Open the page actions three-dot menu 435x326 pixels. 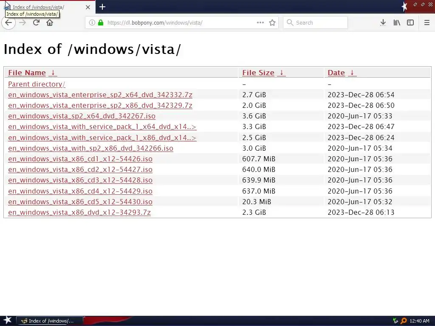click(260, 23)
